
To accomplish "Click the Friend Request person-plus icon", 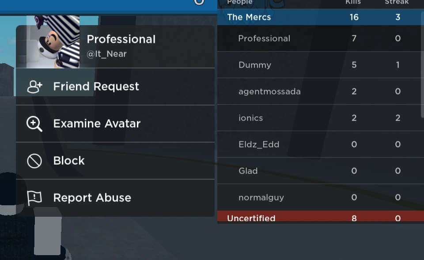I will (34, 87).
